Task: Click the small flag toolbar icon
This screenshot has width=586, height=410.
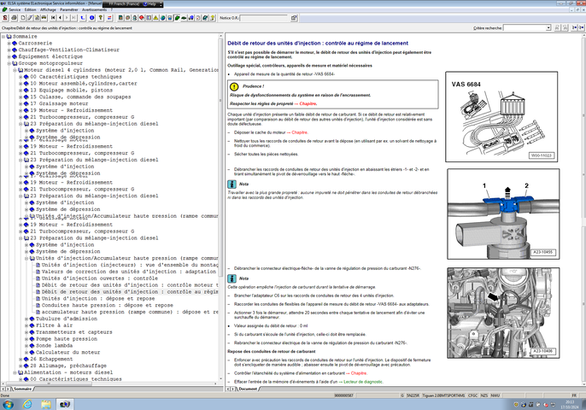Action: pos(109,18)
